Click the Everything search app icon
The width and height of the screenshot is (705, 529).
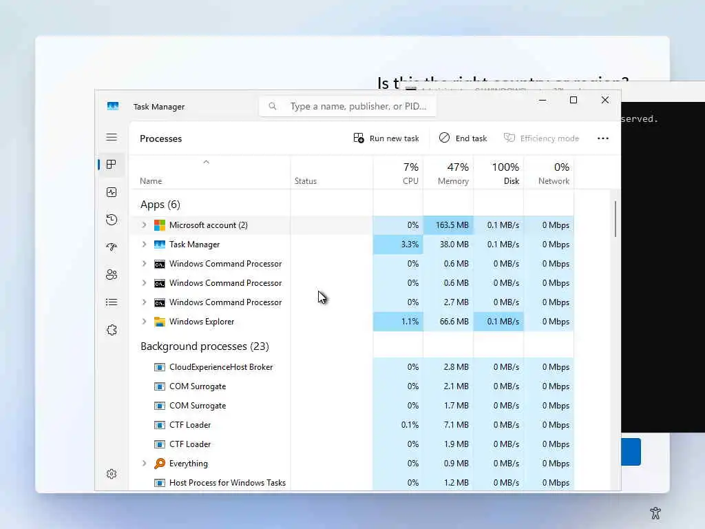[x=159, y=464]
